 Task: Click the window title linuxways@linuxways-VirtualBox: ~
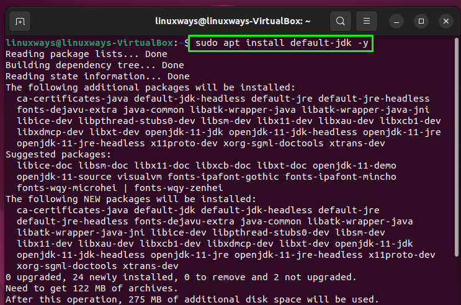point(233,21)
